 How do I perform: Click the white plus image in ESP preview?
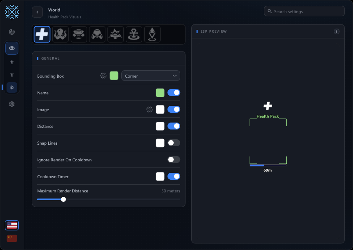tap(268, 106)
